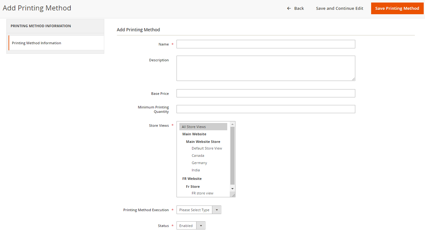Select Canada store view
Screen dimensions: 425x233
click(198, 156)
